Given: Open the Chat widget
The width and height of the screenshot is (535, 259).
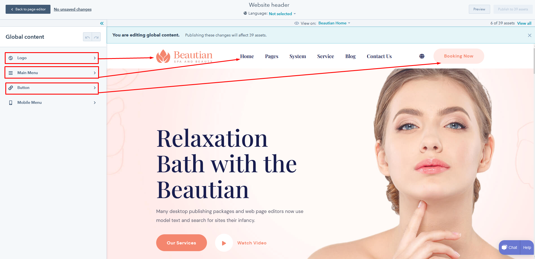Looking at the screenshot, I should pyautogui.click(x=509, y=247).
